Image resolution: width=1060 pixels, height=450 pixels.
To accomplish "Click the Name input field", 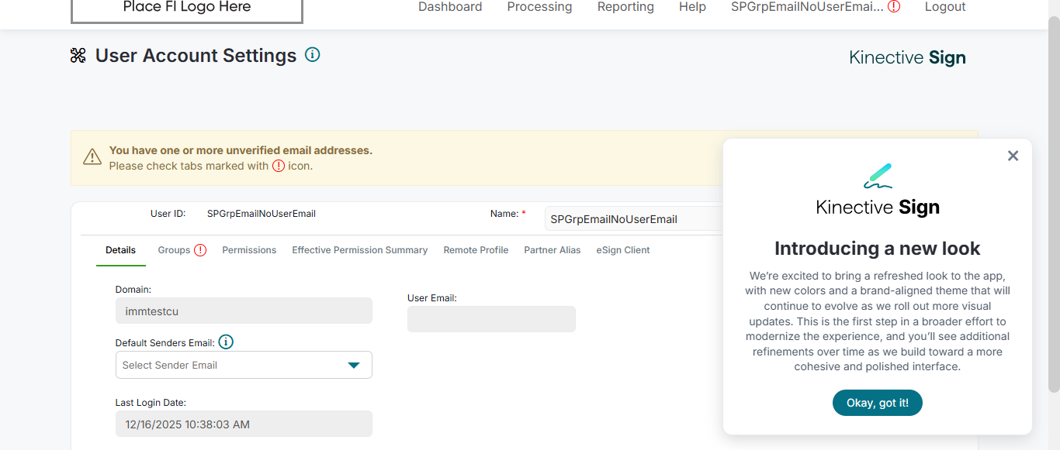I will pyautogui.click(x=634, y=219).
